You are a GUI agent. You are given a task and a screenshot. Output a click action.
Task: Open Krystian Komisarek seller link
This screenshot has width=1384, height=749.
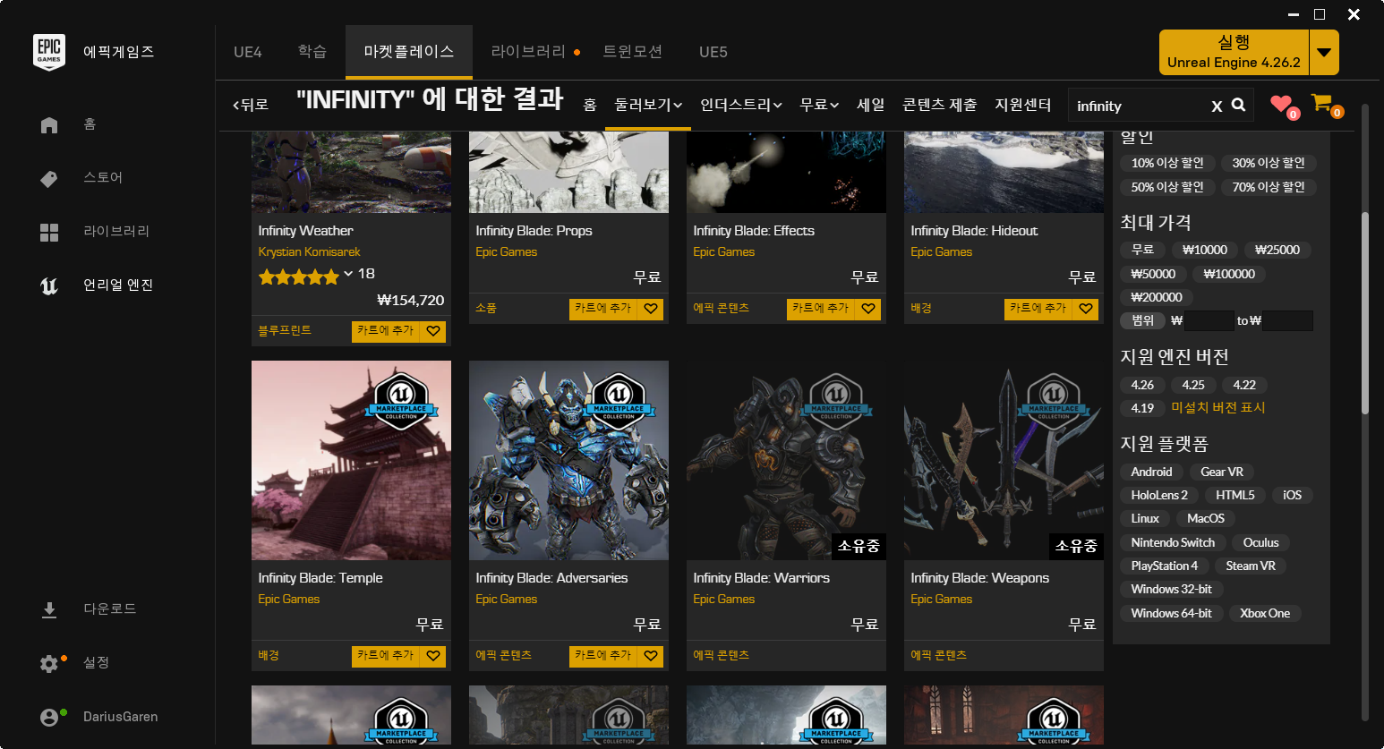[309, 252]
